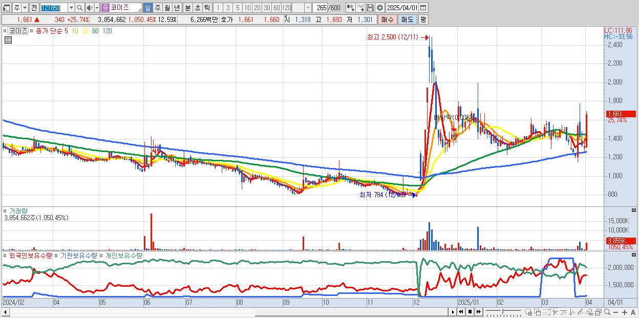This screenshot has width=639, height=318.
Task: Click the rewind button in chart playback
Action: coord(461,312)
